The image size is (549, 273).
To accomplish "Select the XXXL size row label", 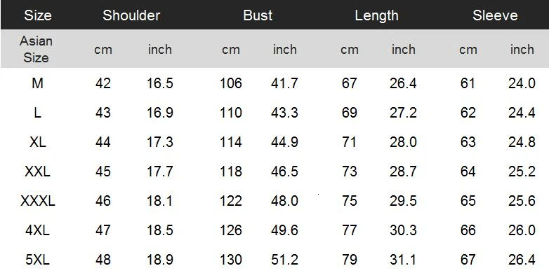I will [38, 201].
